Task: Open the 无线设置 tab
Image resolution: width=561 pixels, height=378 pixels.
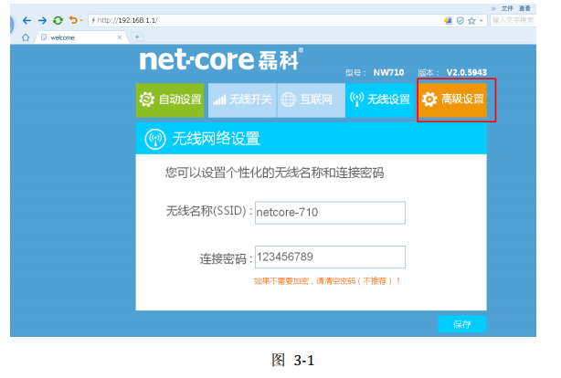Action: (x=380, y=100)
